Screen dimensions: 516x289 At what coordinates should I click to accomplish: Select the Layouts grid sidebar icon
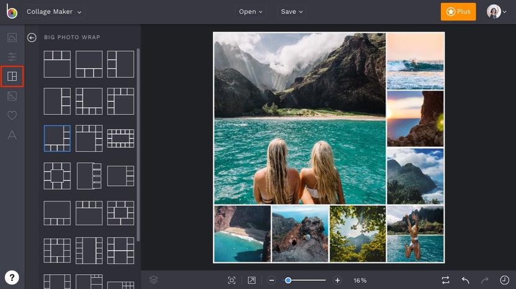(12, 76)
